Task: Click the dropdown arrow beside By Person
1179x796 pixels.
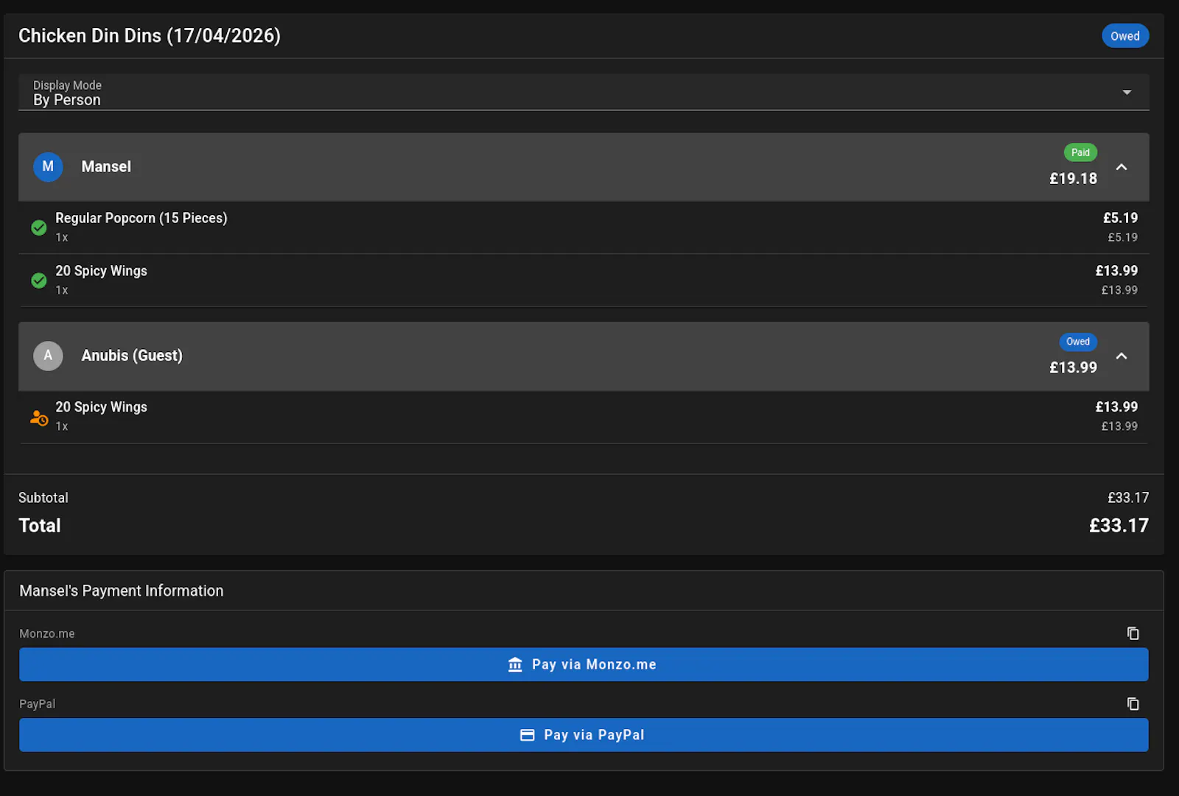Action: click(x=1127, y=92)
